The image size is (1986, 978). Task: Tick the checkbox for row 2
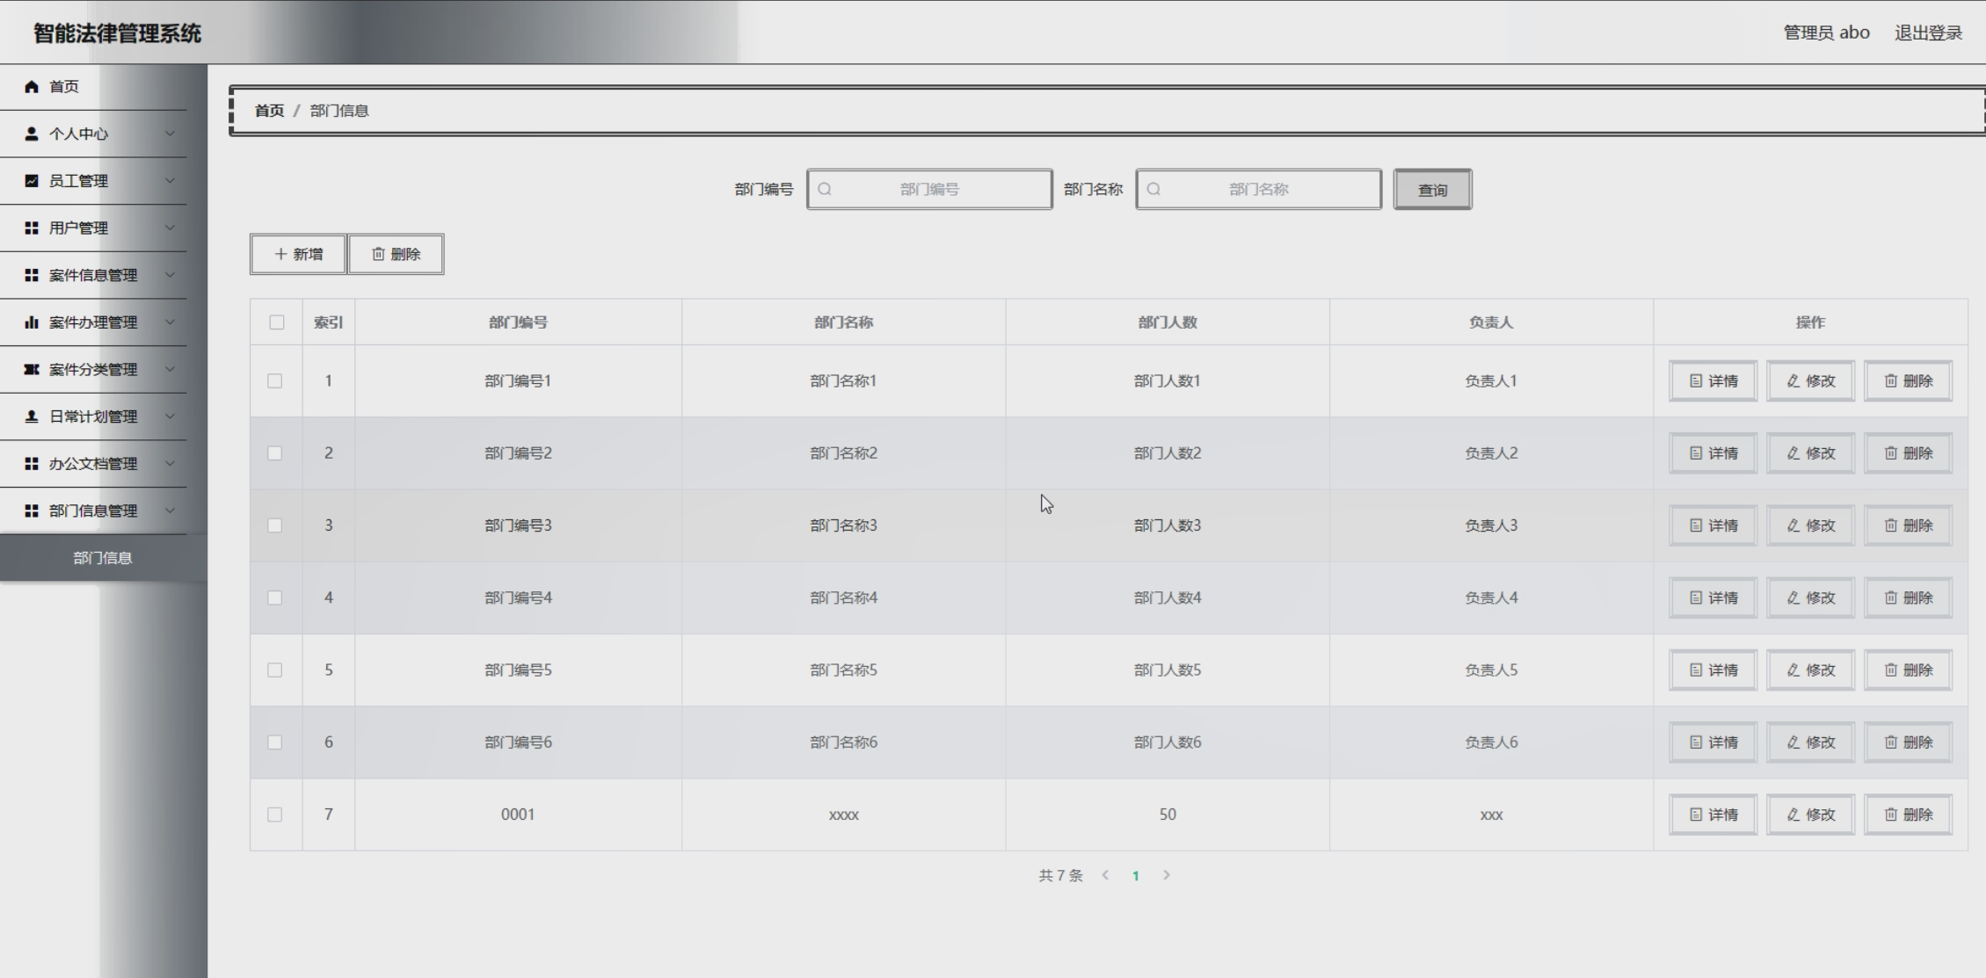pos(275,453)
